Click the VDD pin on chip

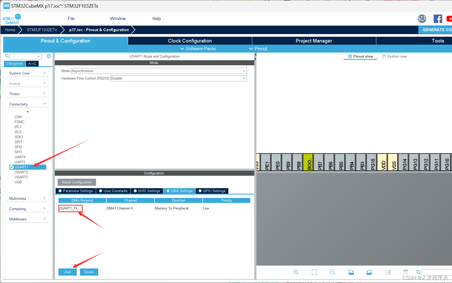(382, 162)
